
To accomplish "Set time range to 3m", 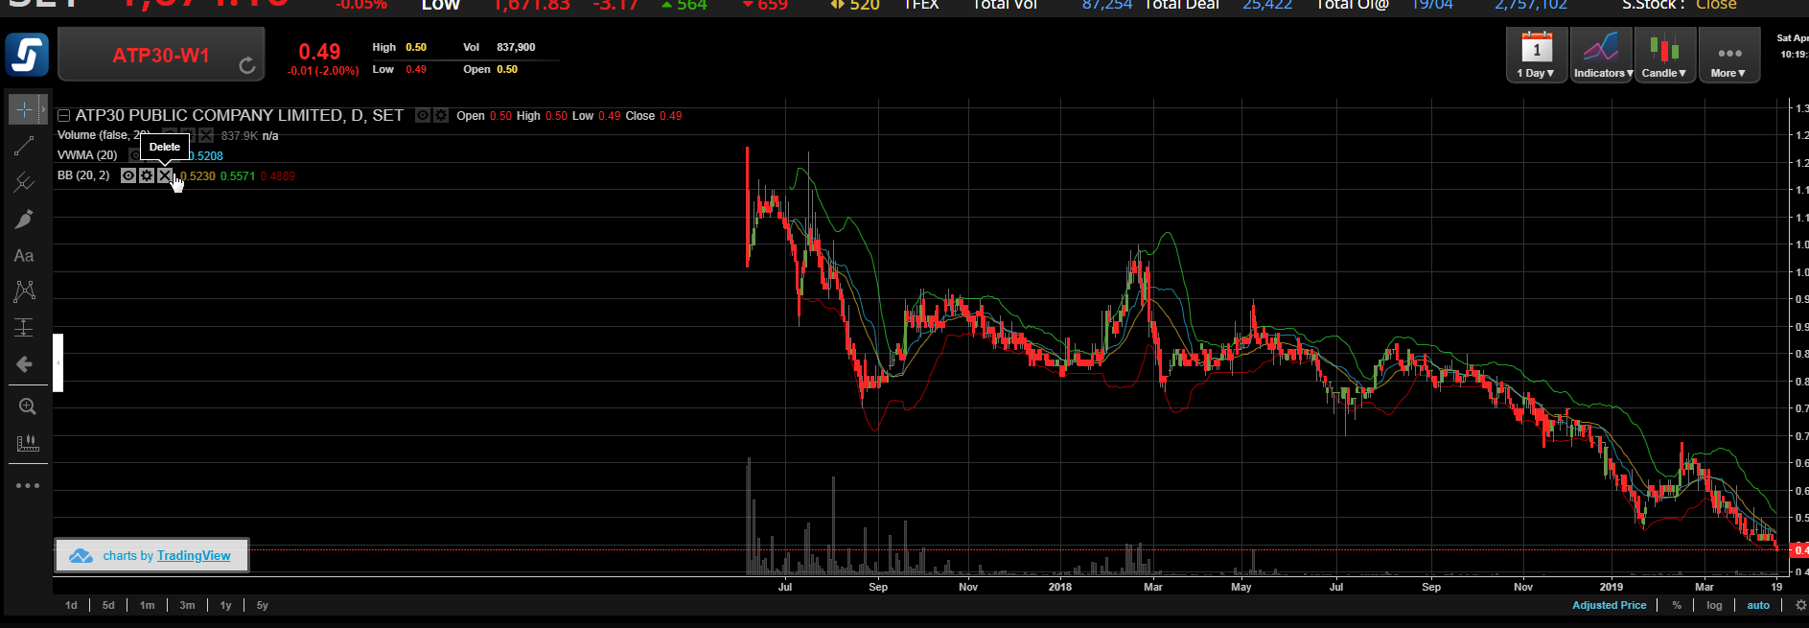I will (187, 606).
